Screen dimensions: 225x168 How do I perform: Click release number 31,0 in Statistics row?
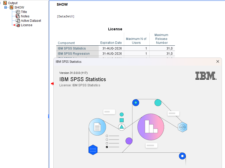coord(170,48)
